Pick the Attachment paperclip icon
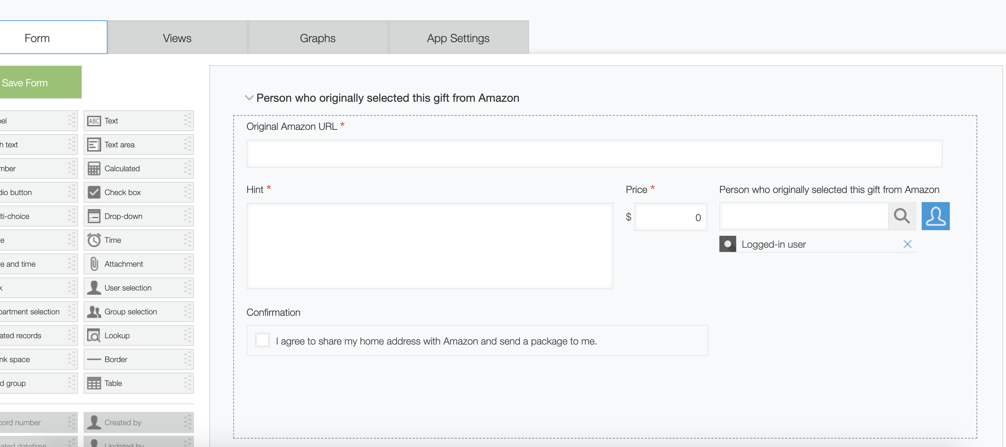 [x=94, y=264]
